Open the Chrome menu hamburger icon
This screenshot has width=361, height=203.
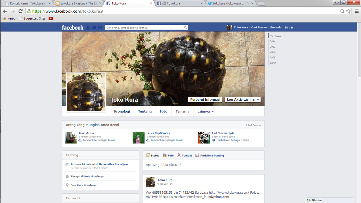coord(356,11)
